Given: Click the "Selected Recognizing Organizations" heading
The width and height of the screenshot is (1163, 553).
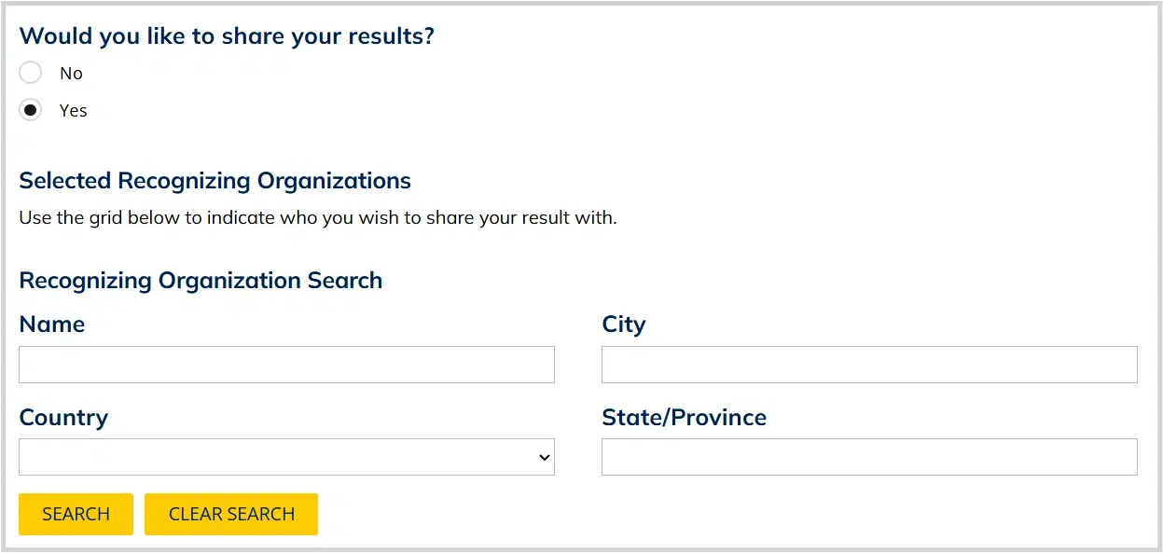Looking at the screenshot, I should (215, 180).
